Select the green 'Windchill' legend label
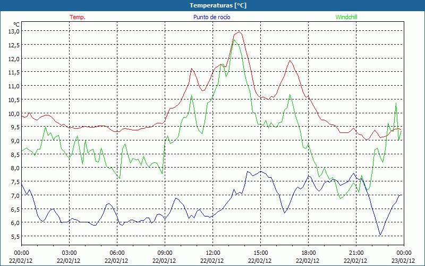Screen dimensions: 425x266 click(x=346, y=17)
